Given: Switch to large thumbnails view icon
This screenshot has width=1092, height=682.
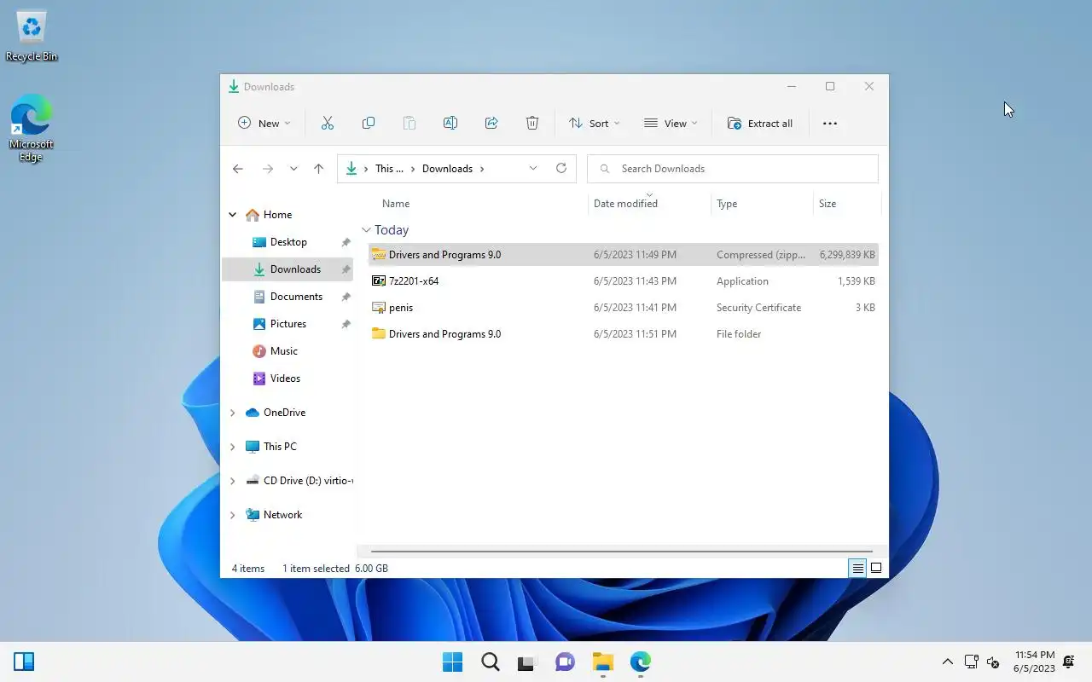Looking at the screenshot, I should (876, 568).
